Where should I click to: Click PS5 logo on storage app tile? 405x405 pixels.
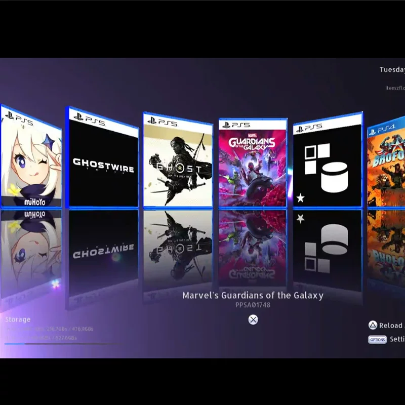pos(309,128)
